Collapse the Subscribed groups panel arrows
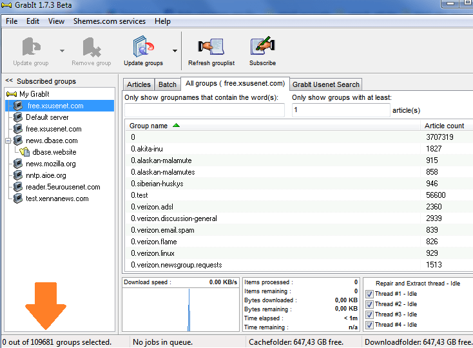Image resolution: width=473 pixels, height=348 pixels. pos(9,81)
